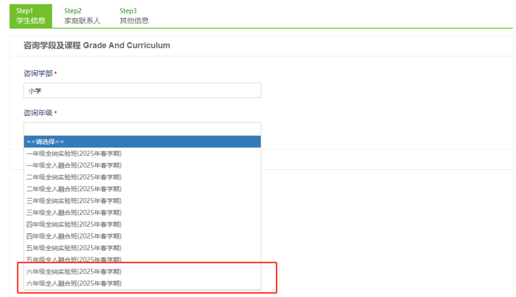Choose 一年级全纳实验班 (2025年春学期)
This screenshot has width=516, height=297.
click(74, 154)
